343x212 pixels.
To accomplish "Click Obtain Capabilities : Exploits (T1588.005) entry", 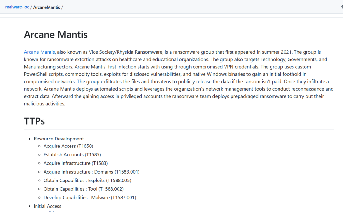I will (87, 180).
